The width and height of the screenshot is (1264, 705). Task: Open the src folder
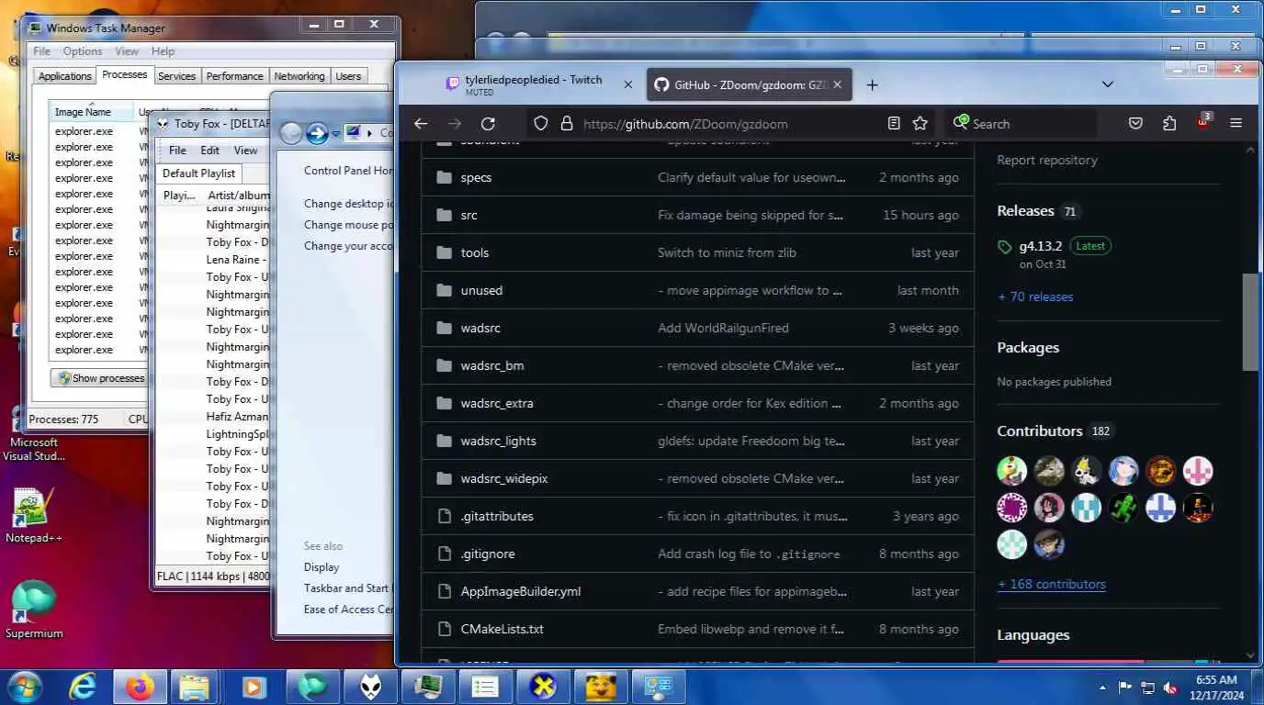pos(468,215)
